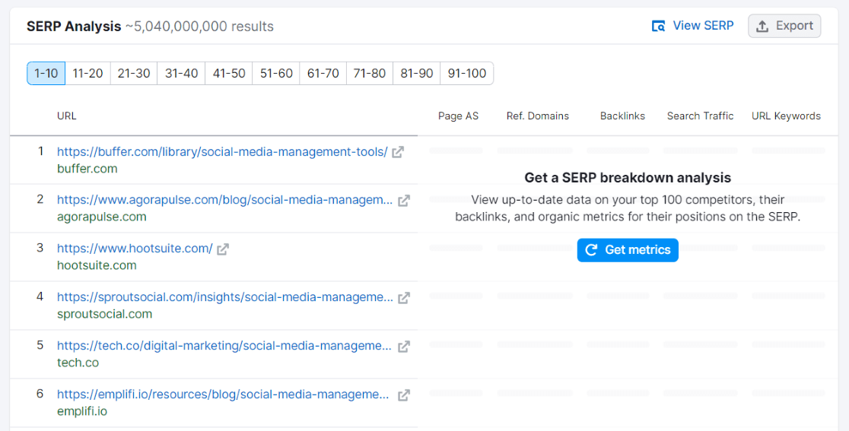Switch to the 71-80 results range
849x431 pixels.
pos(370,73)
